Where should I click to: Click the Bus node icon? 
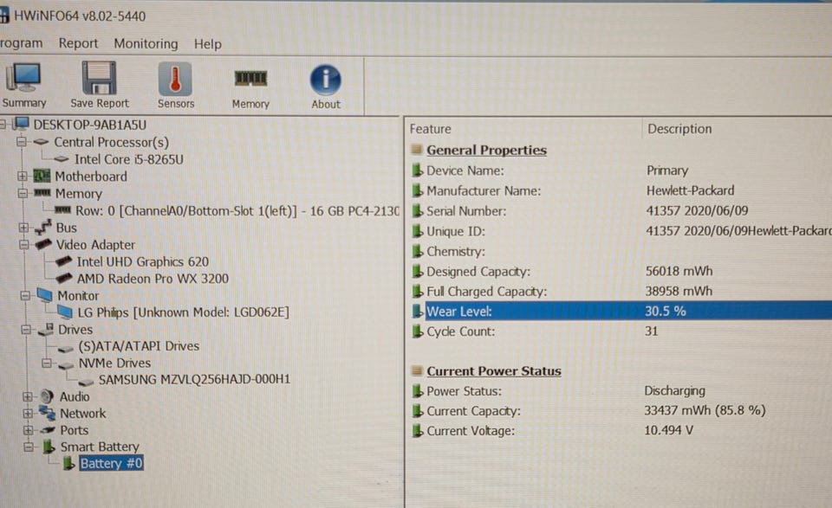click(43, 228)
